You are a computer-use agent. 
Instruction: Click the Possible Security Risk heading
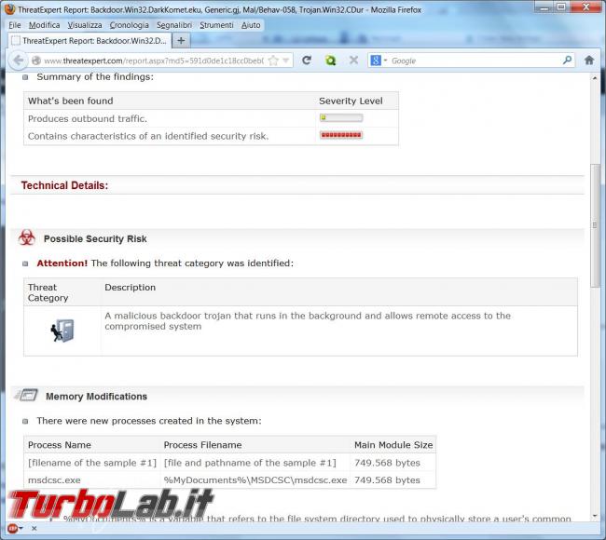coord(95,239)
